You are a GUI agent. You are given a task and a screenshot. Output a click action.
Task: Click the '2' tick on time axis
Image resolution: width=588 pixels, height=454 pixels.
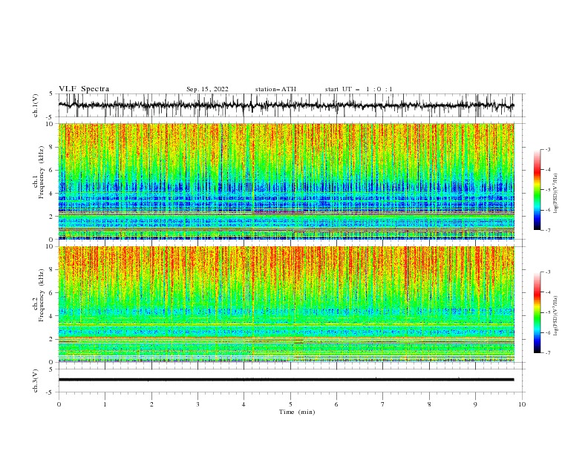[151, 404]
